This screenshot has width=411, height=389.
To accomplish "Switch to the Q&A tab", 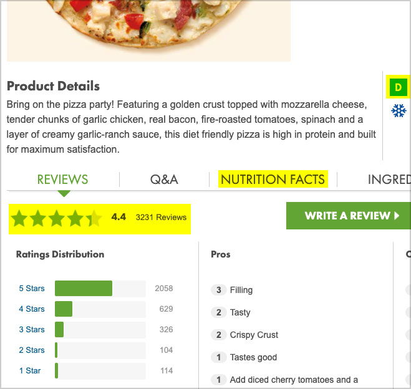I will 164,180.
